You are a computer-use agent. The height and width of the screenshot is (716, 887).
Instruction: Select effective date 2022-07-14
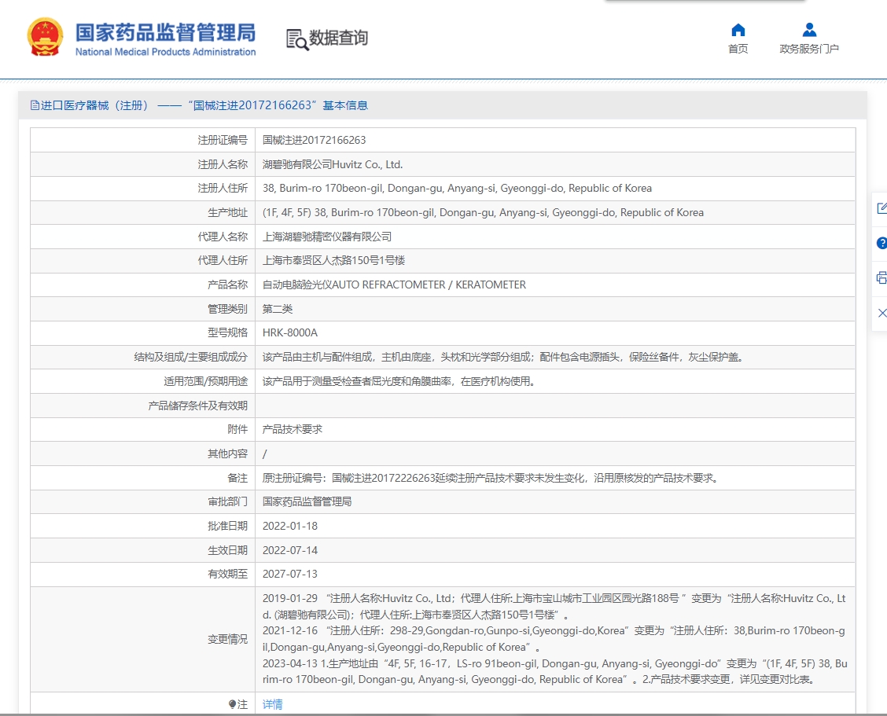click(290, 550)
